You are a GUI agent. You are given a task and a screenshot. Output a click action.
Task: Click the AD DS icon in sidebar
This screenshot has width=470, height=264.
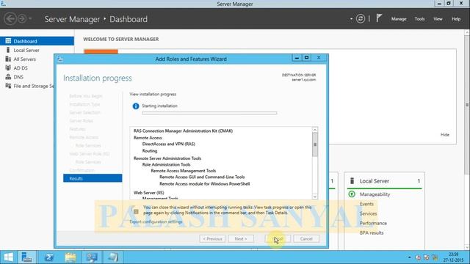[x=8, y=67]
